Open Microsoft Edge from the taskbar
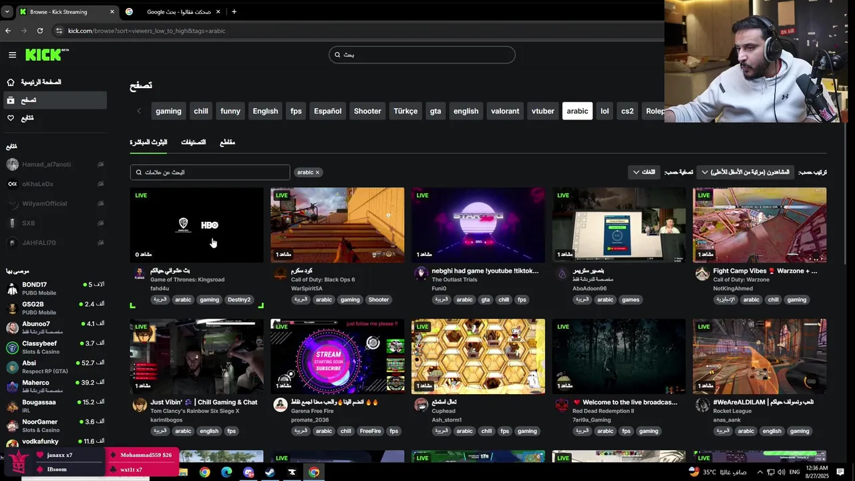Screen dimensions: 855x481 (226, 472)
